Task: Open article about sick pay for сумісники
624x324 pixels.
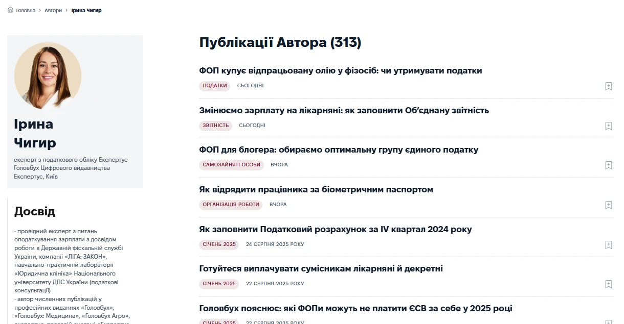Action: pyautogui.click(x=321, y=268)
